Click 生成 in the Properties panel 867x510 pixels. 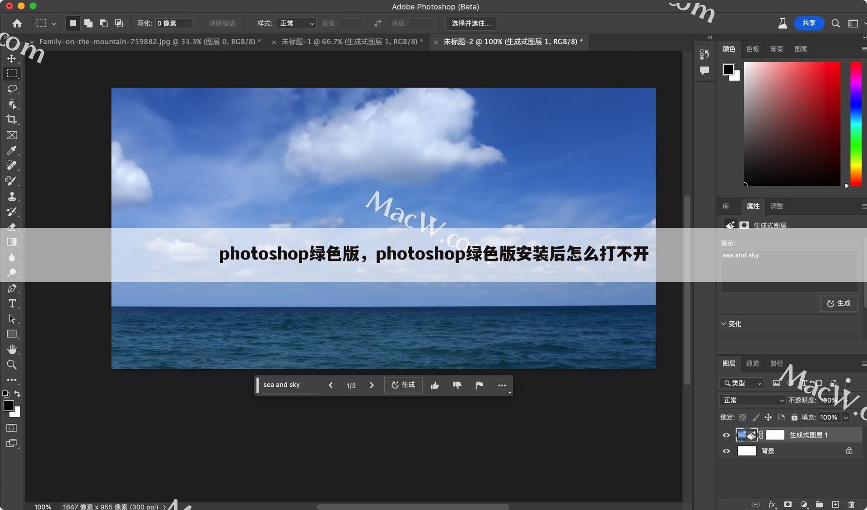(x=839, y=303)
